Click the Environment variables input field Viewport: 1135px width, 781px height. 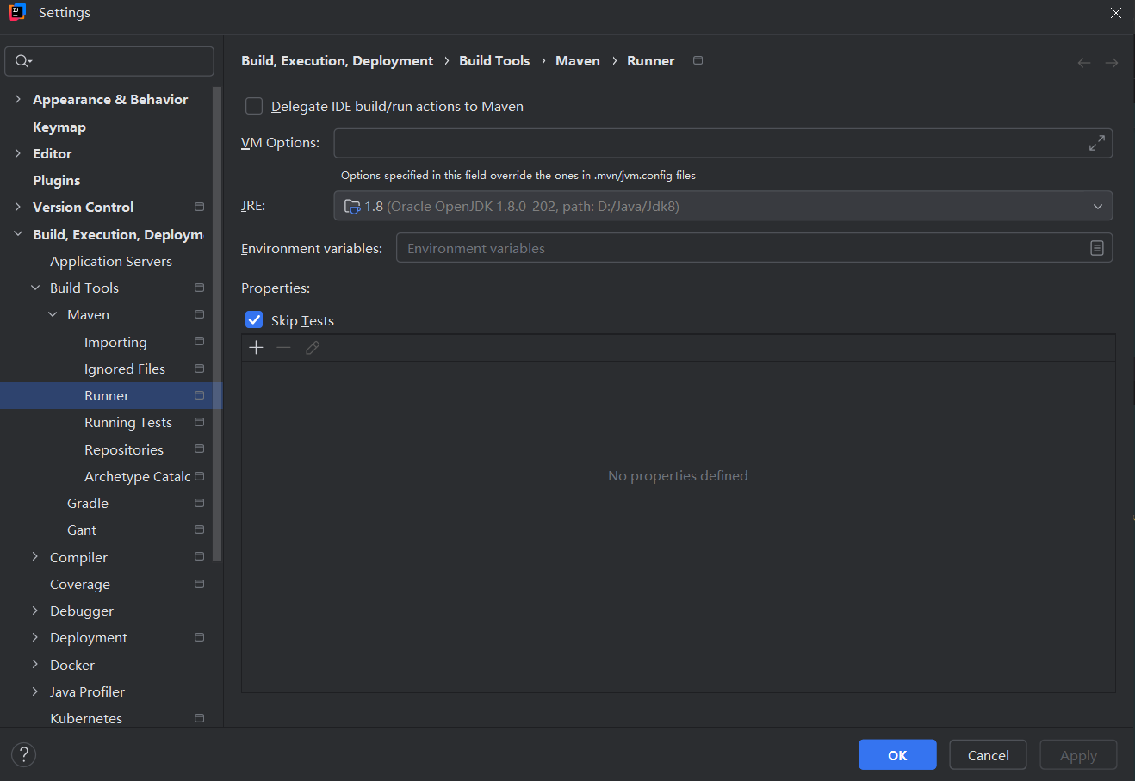(x=754, y=248)
